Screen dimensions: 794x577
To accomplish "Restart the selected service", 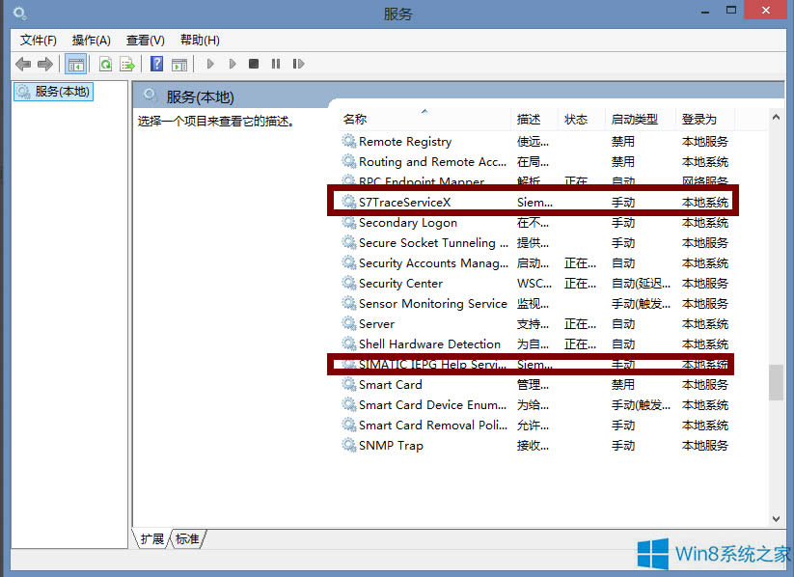I will [298, 64].
